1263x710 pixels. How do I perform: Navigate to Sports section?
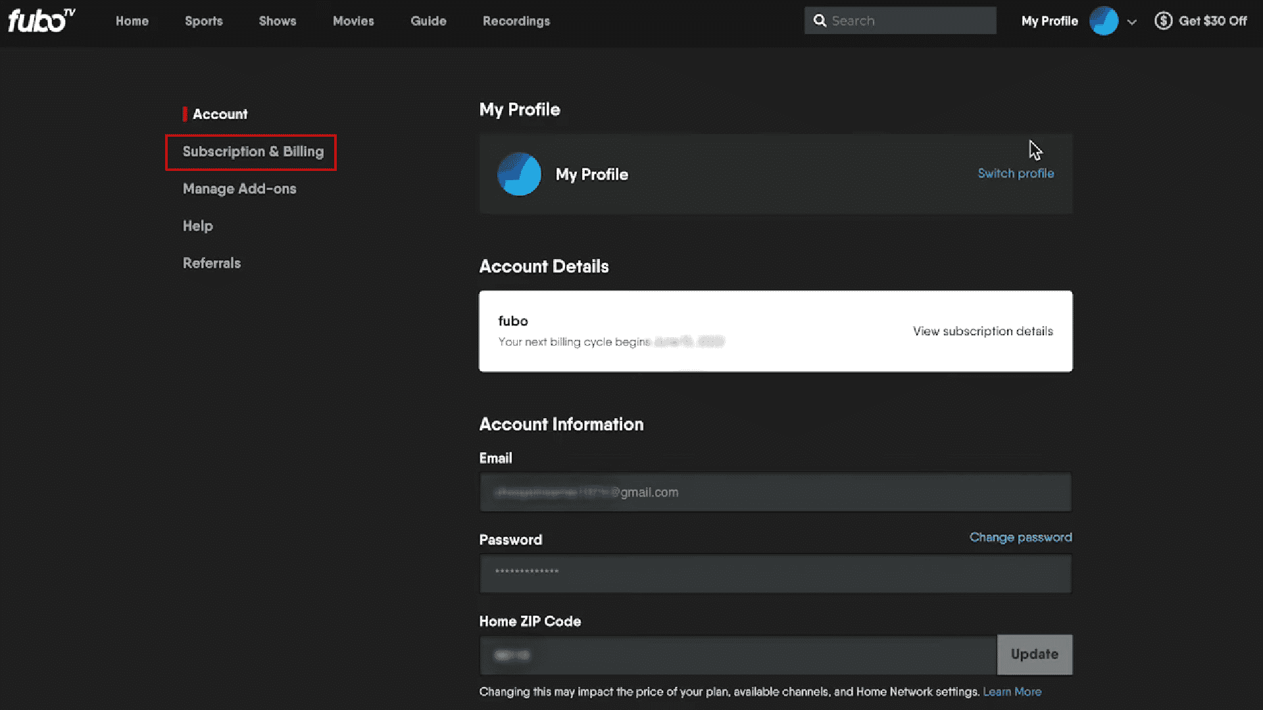[203, 21]
